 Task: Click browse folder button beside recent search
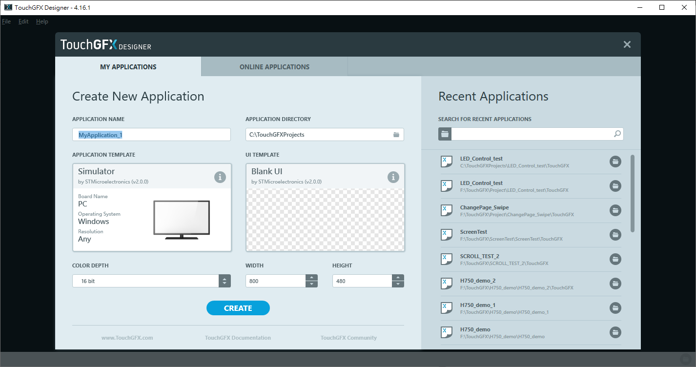[x=445, y=134]
